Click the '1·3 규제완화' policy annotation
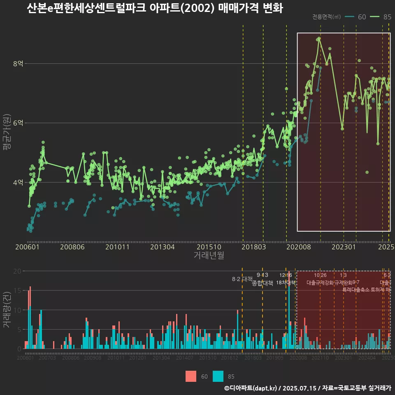 click(x=343, y=279)
